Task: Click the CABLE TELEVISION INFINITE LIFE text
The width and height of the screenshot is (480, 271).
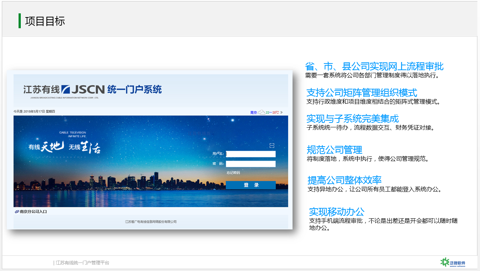Action: click(73, 134)
